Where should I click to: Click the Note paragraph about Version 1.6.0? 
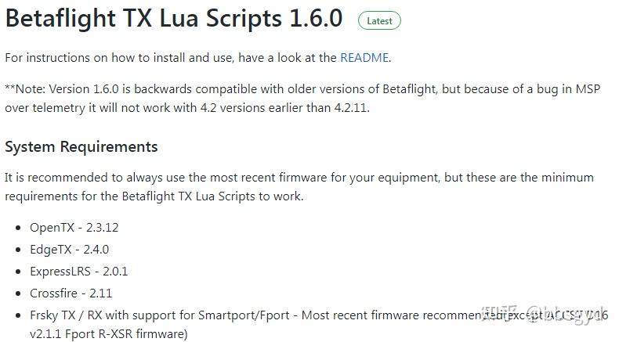302,99
